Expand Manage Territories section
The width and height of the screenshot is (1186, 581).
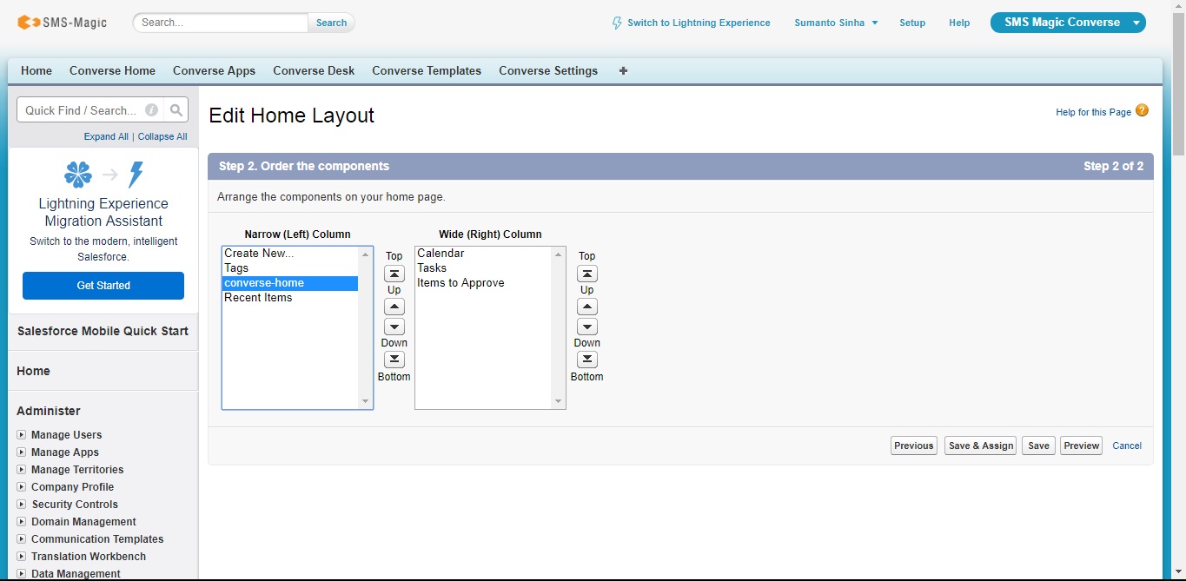coord(22,470)
